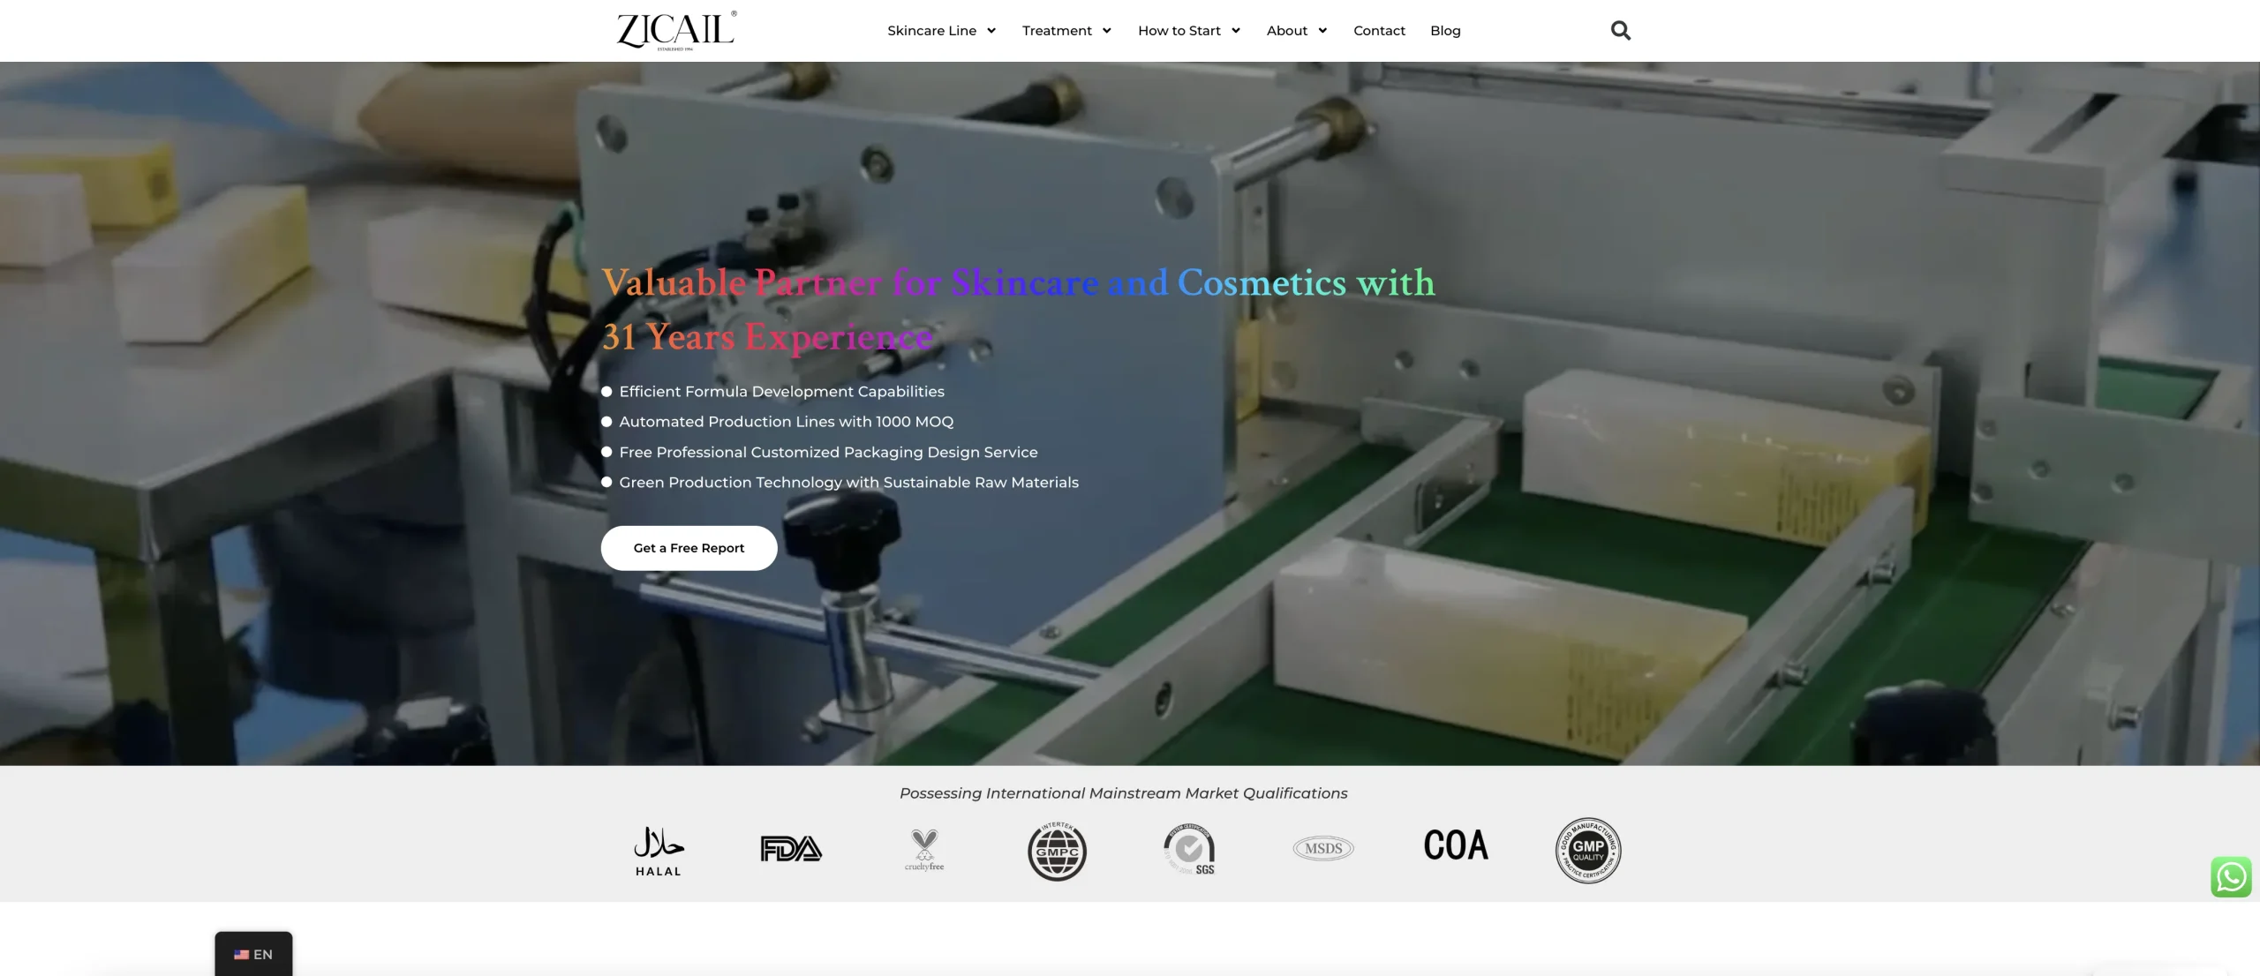Viewport: 2260px width, 976px height.
Task: Expand the How to Start chevron
Action: pyautogui.click(x=1236, y=31)
